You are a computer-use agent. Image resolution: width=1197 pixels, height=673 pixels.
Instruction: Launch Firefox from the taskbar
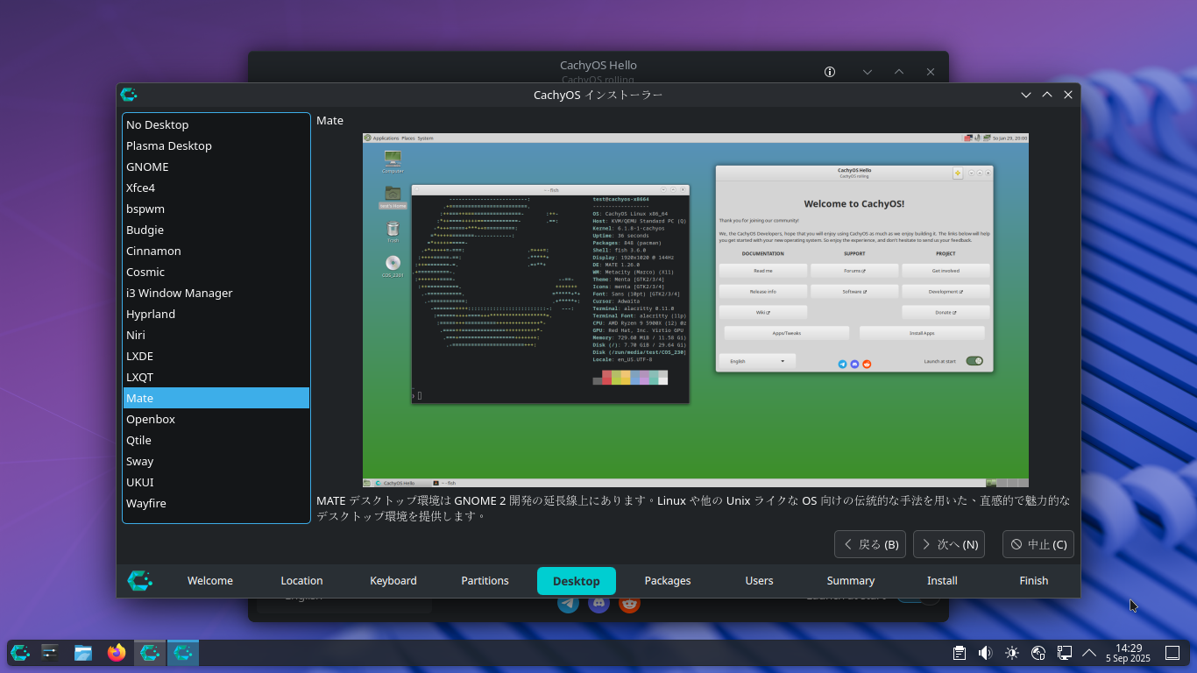pos(117,653)
